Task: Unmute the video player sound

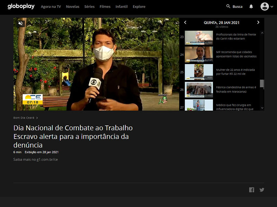Action: tap(20, 23)
